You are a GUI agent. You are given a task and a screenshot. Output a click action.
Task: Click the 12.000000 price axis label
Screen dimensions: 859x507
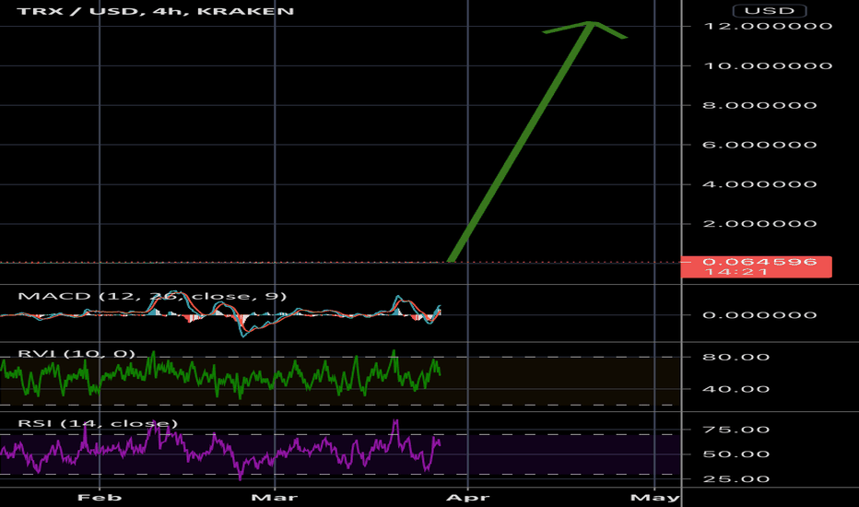pos(768,27)
